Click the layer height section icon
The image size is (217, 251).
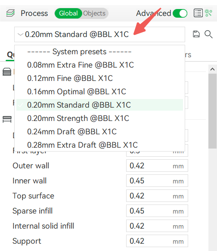point(7,71)
